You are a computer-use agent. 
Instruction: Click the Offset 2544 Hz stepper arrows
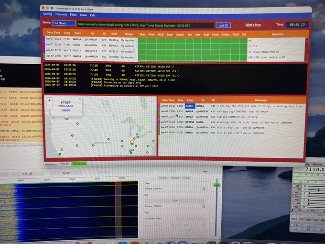click(204, 189)
